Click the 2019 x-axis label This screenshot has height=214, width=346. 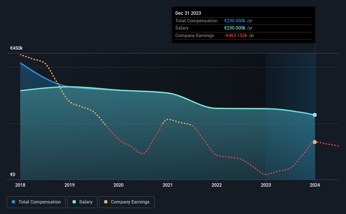[70, 185]
